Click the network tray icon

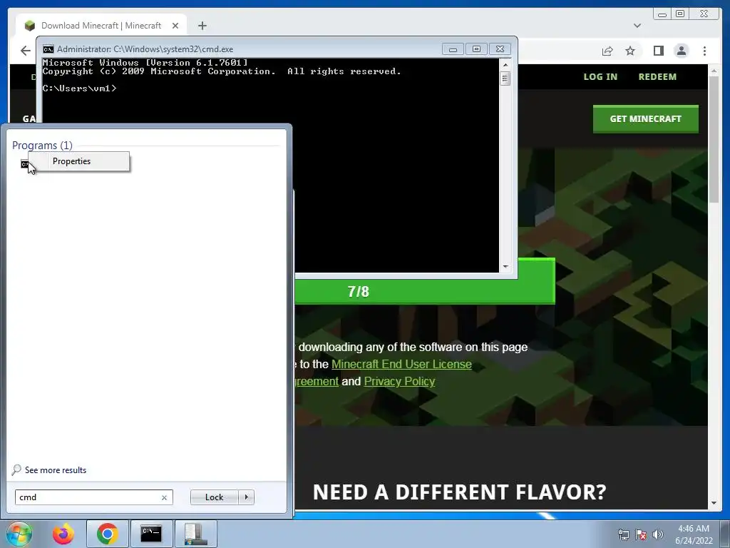point(623,534)
